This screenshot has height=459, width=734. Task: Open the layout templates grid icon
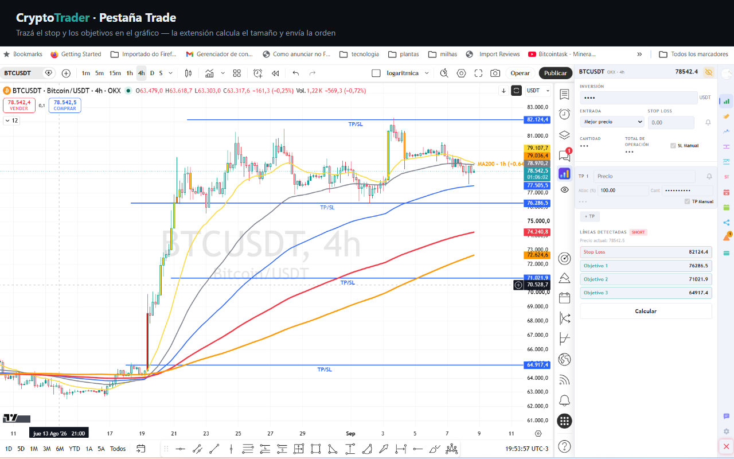click(x=236, y=73)
